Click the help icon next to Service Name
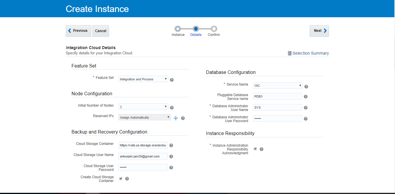 (x=306, y=86)
